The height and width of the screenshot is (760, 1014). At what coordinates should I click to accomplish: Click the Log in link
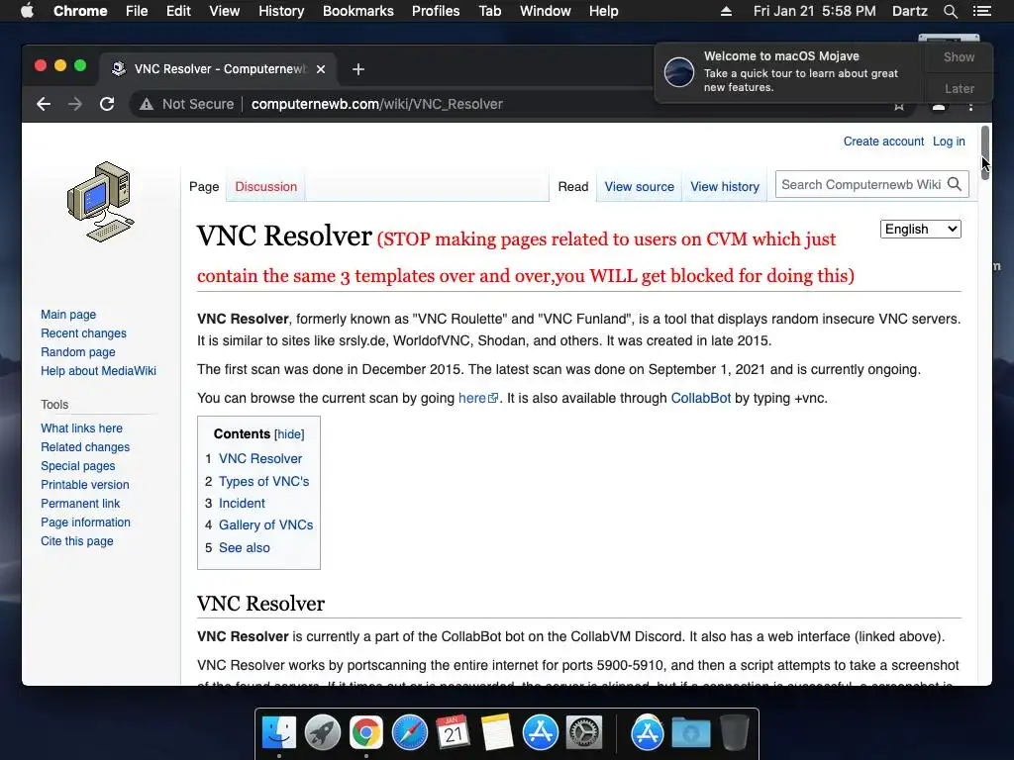click(949, 142)
